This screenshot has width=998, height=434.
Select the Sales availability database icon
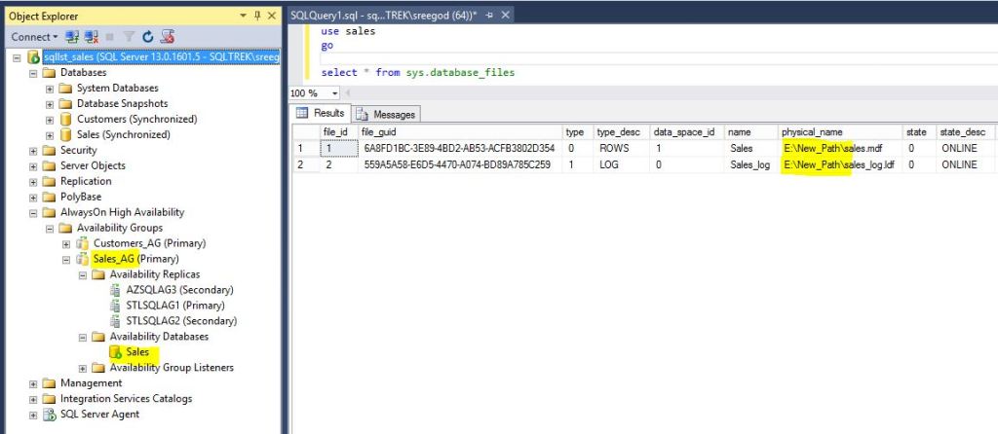(115, 352)
